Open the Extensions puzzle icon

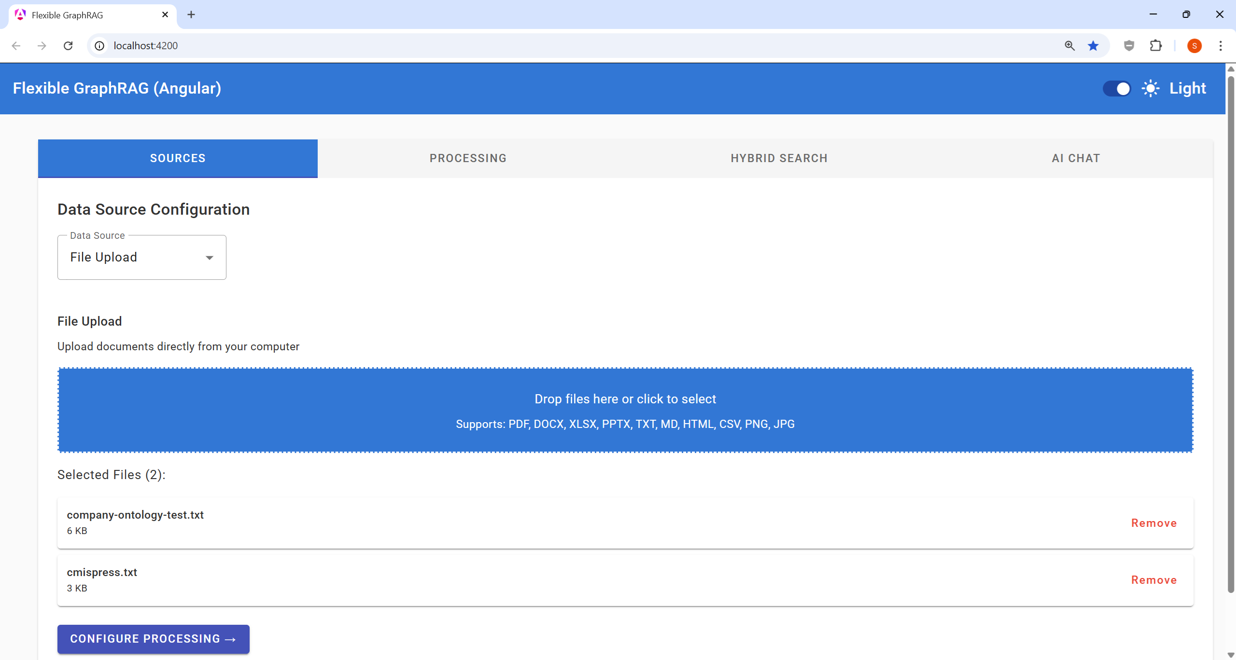click(1155, 46)
